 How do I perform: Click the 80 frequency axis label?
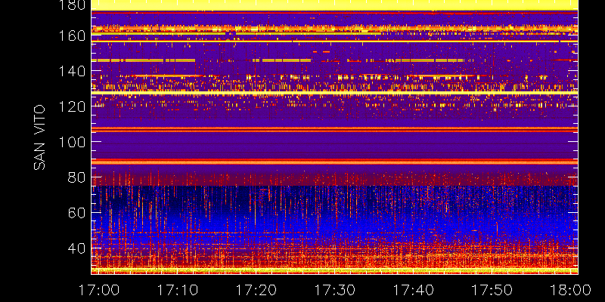point(77,177)
